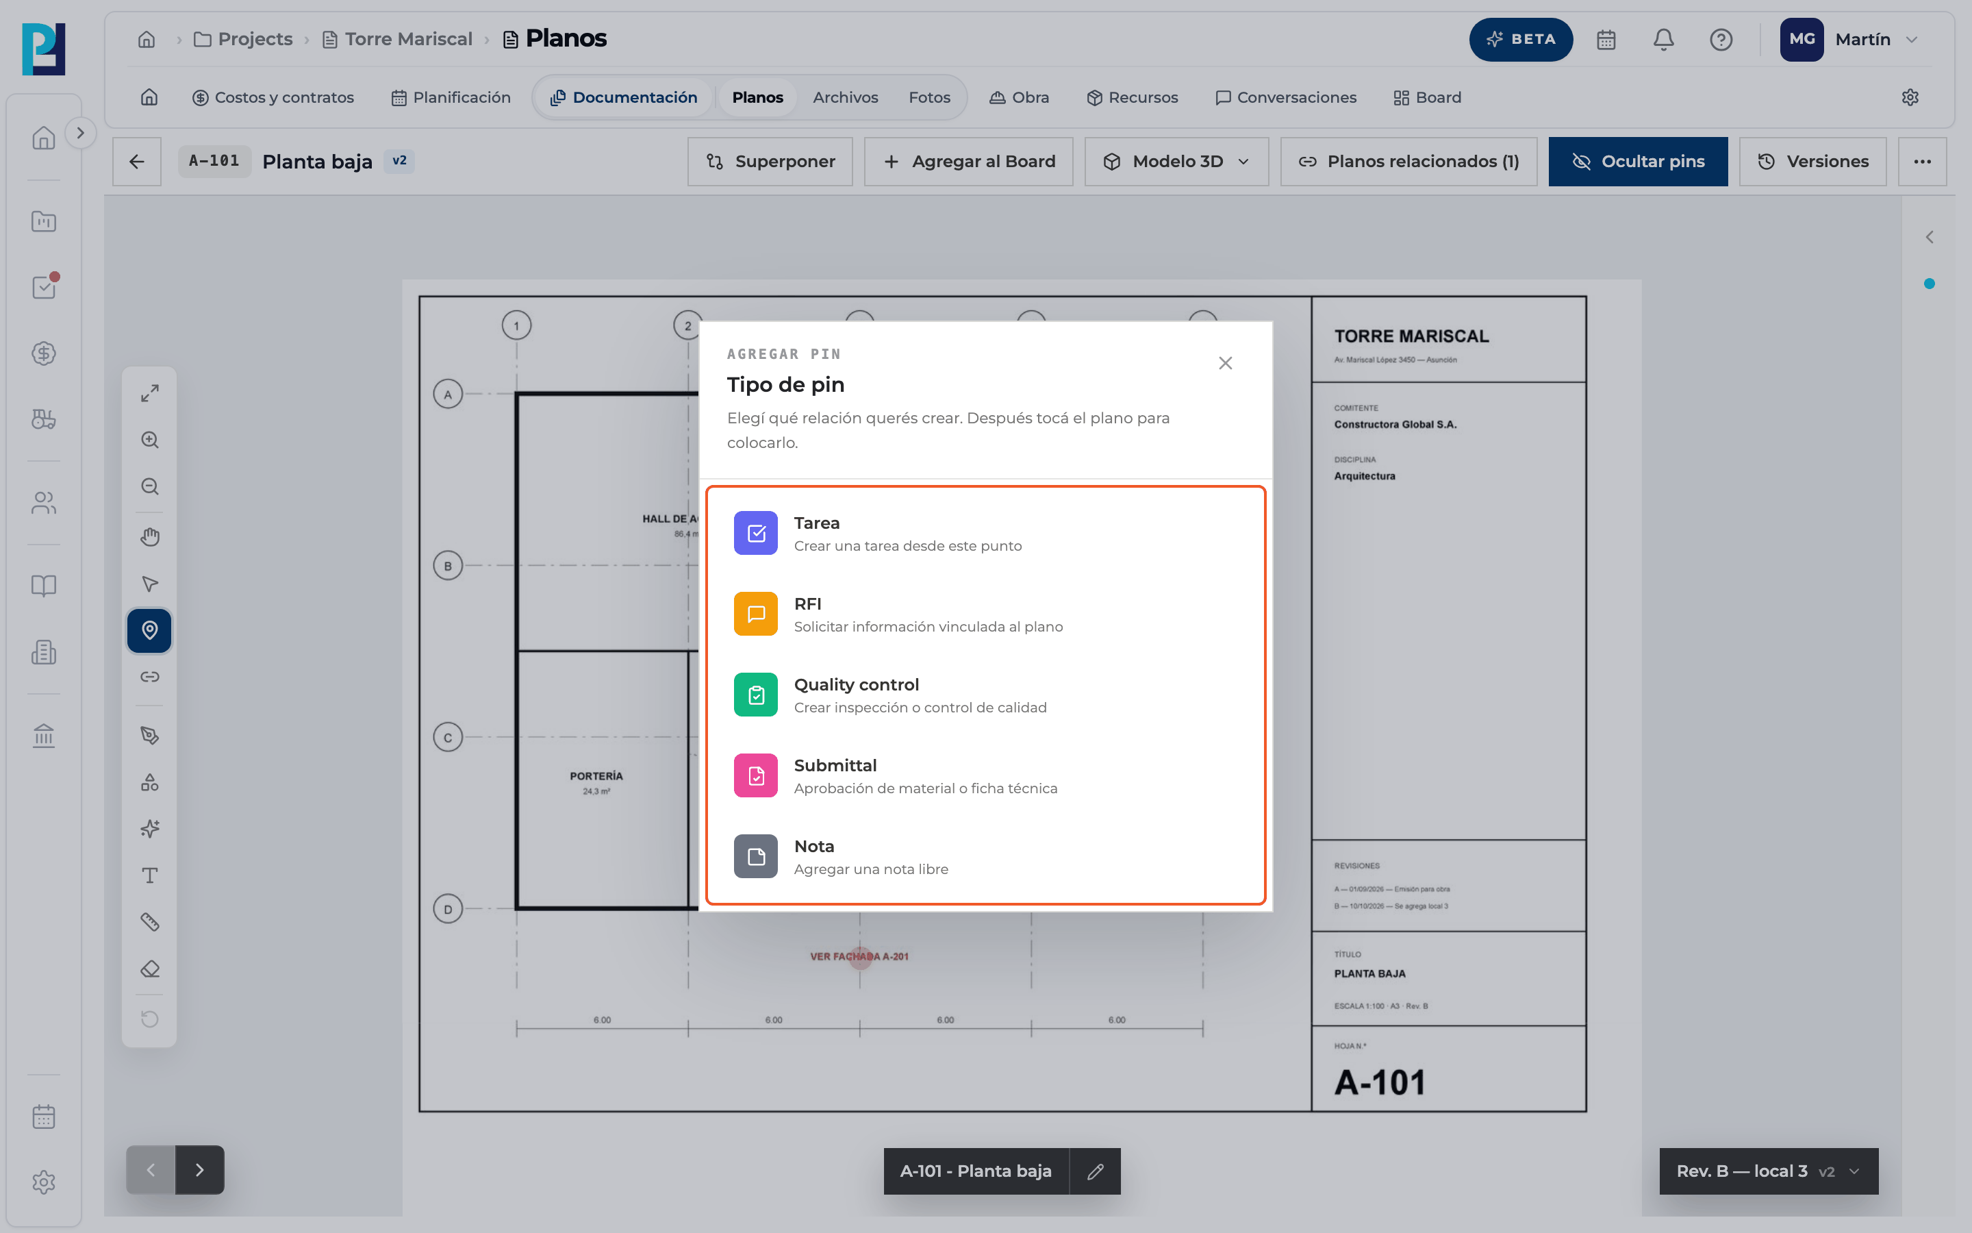This screenshot has width=1972, height=1233.
Task: Open the help question icon
Action: tap(1720, 39)
